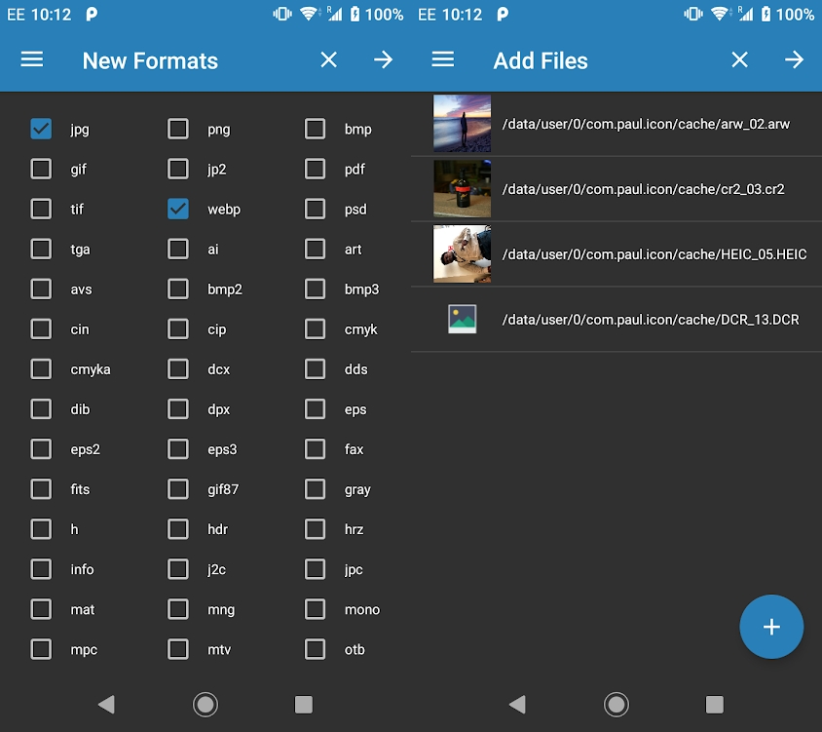Uncheck the jpg format checkbox

[41, 129]
